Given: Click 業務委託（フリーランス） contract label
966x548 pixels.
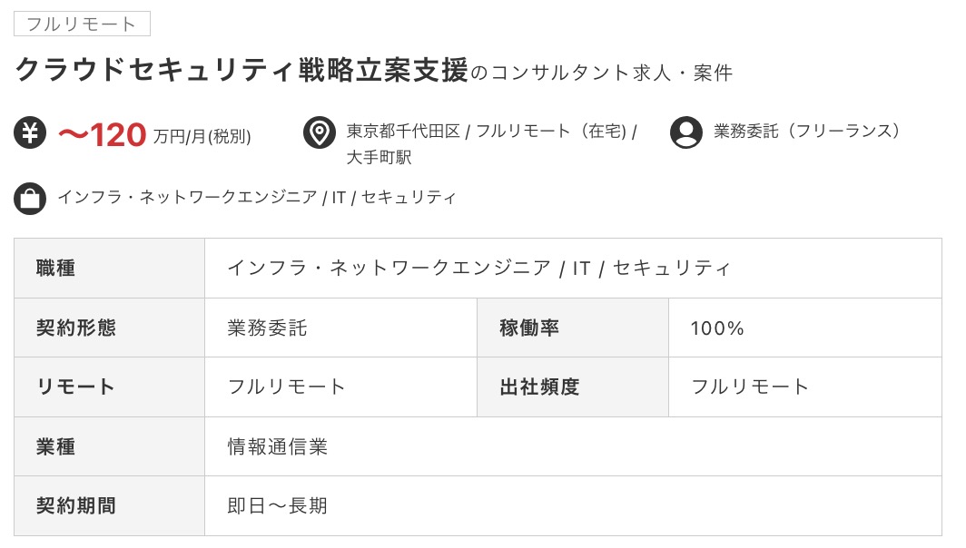Looking at the screenshot, I should pos(808,132).
